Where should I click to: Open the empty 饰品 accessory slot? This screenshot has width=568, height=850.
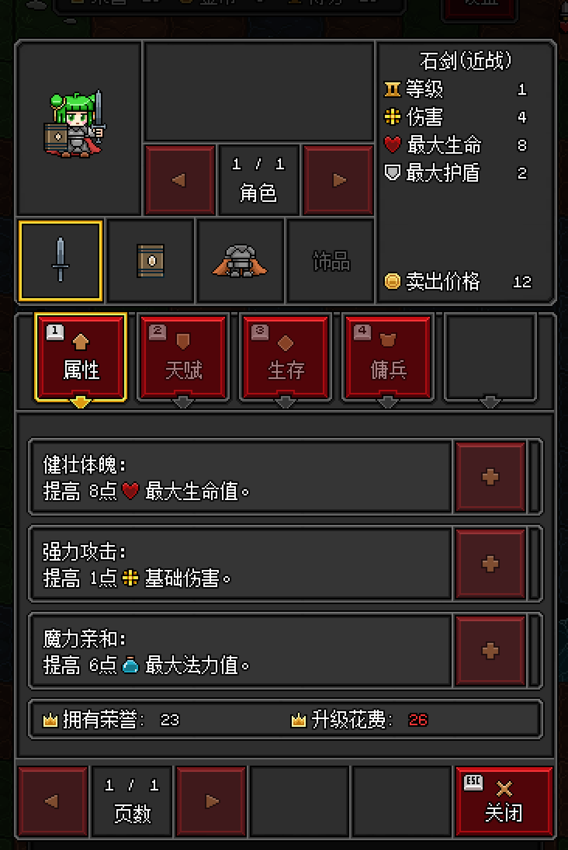(331, 260)
